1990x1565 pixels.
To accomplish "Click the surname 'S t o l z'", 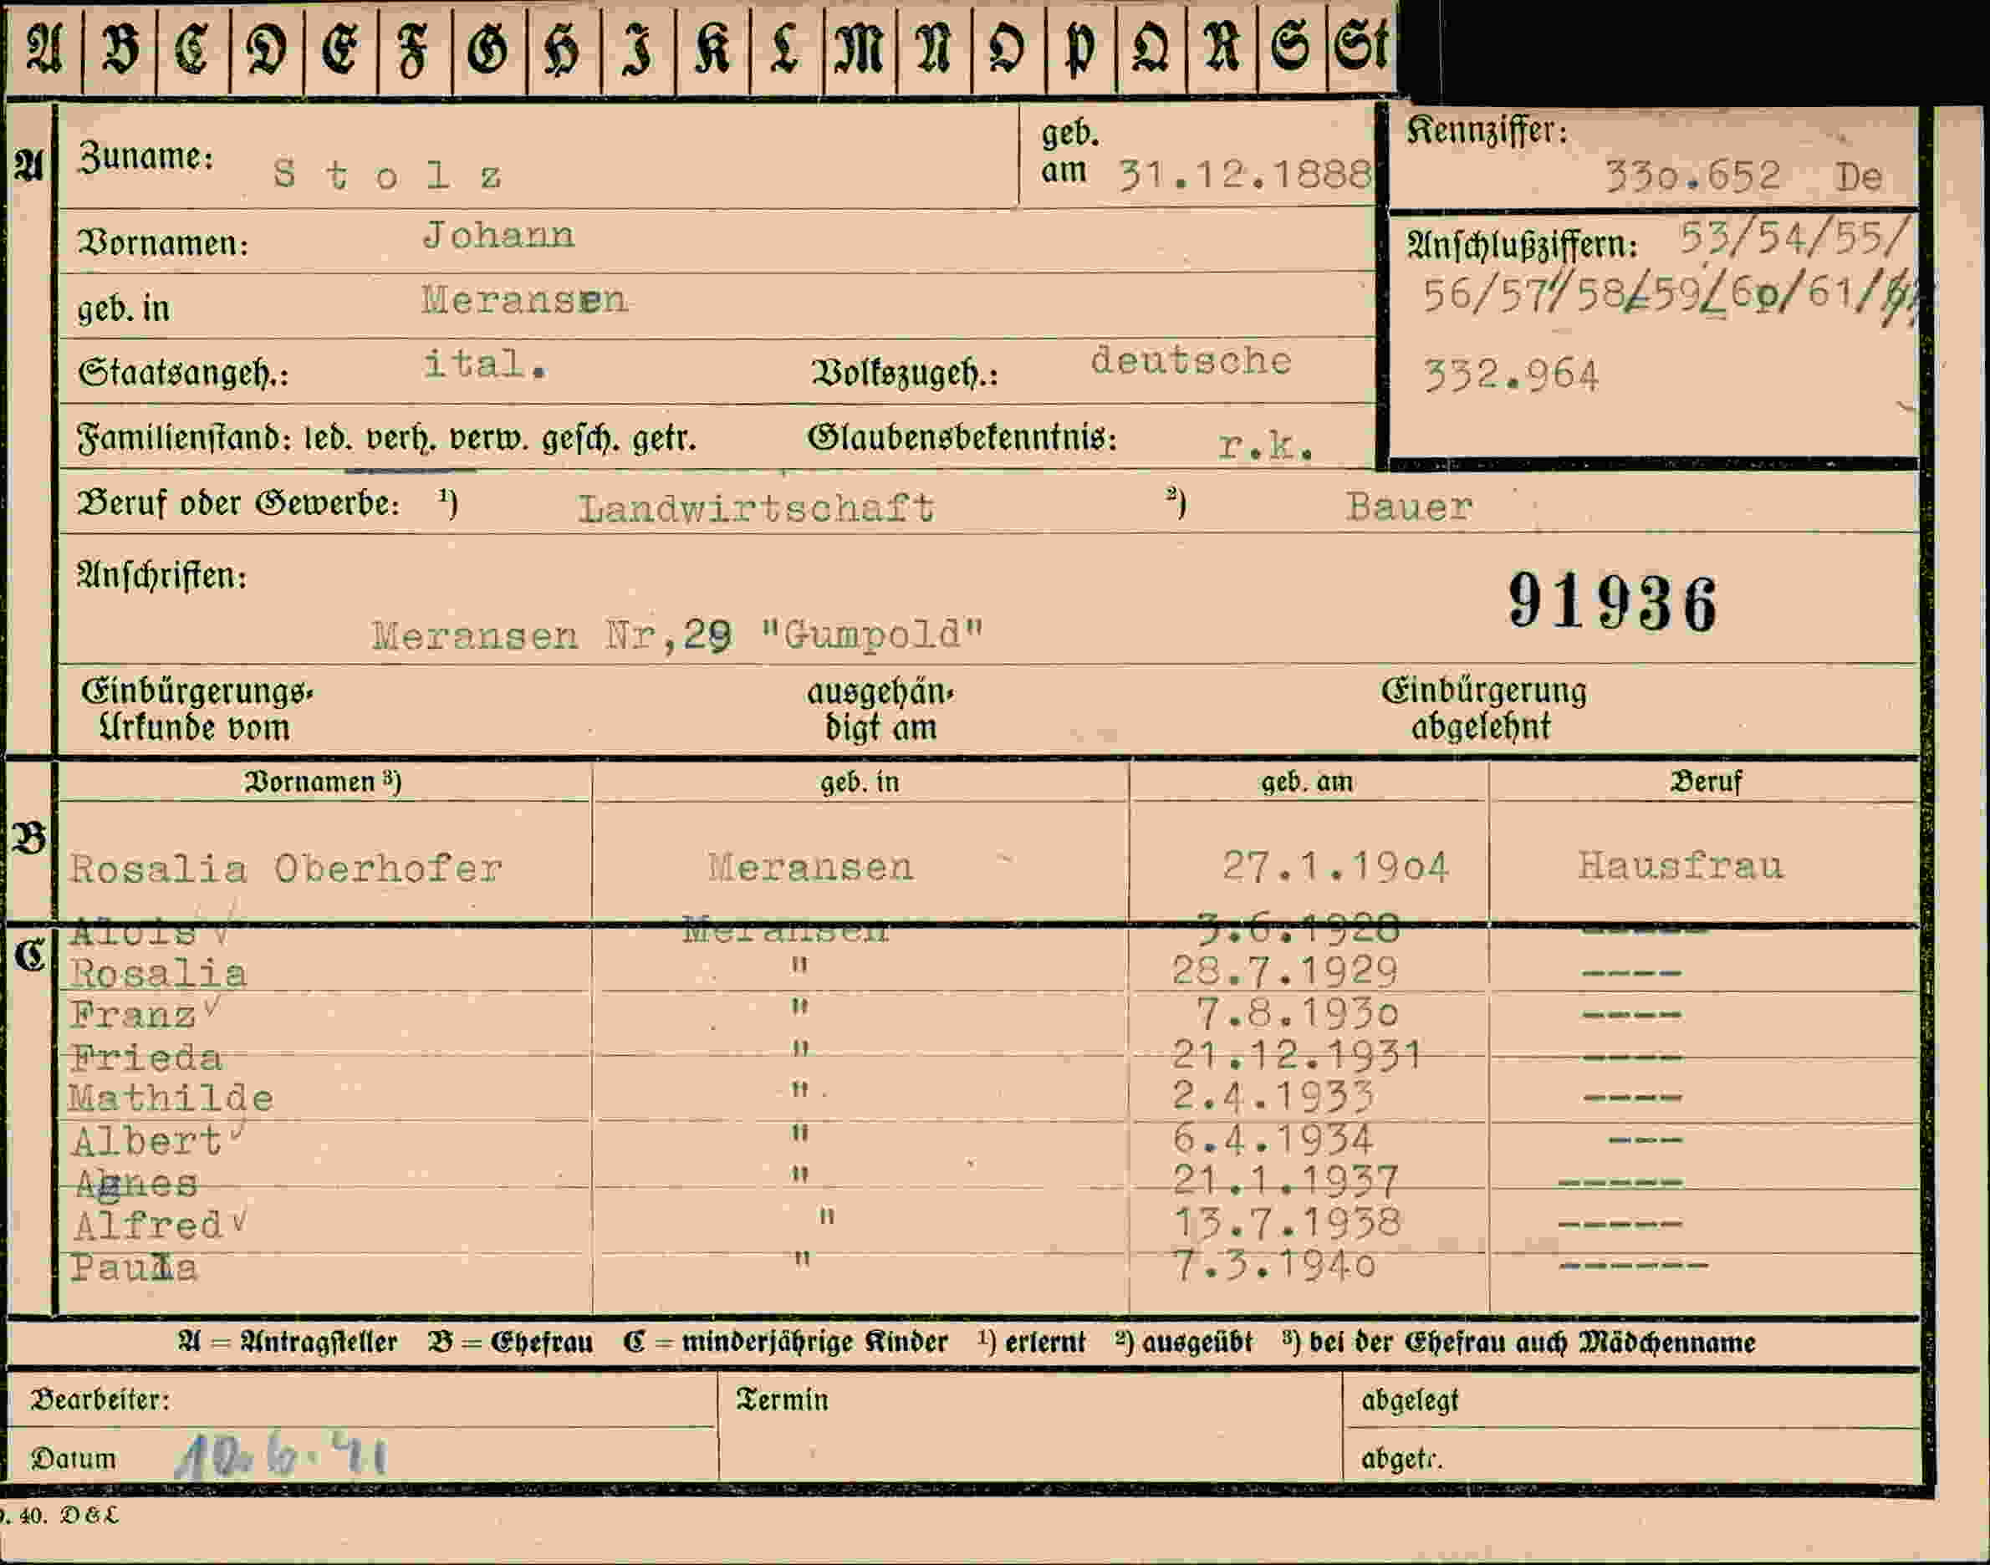I will tap(388, 174).
